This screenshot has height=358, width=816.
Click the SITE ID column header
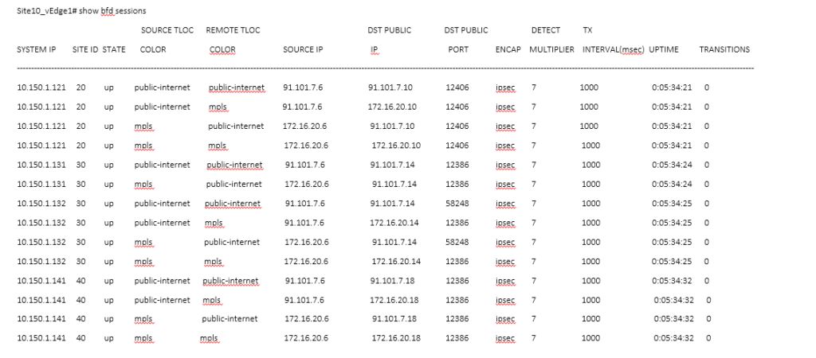[x=85, y=49]
